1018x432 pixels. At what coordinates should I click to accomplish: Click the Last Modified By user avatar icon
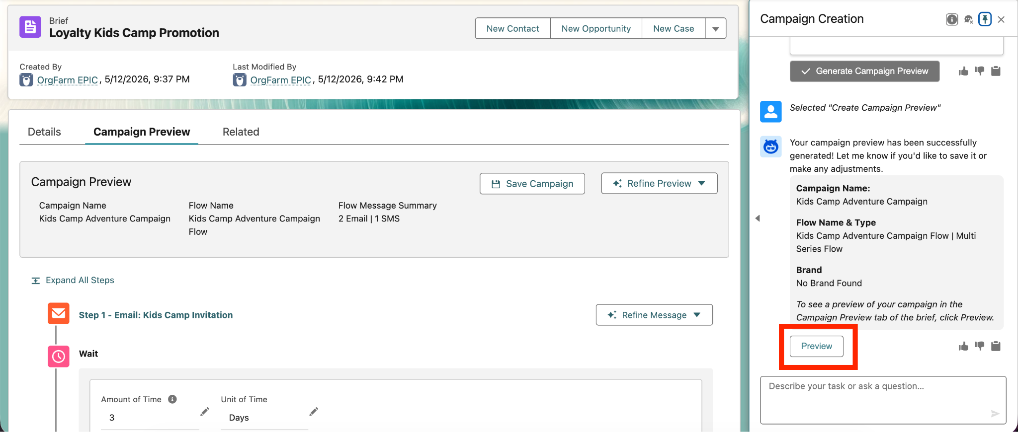pyautogui.click(x=240, y=80)
